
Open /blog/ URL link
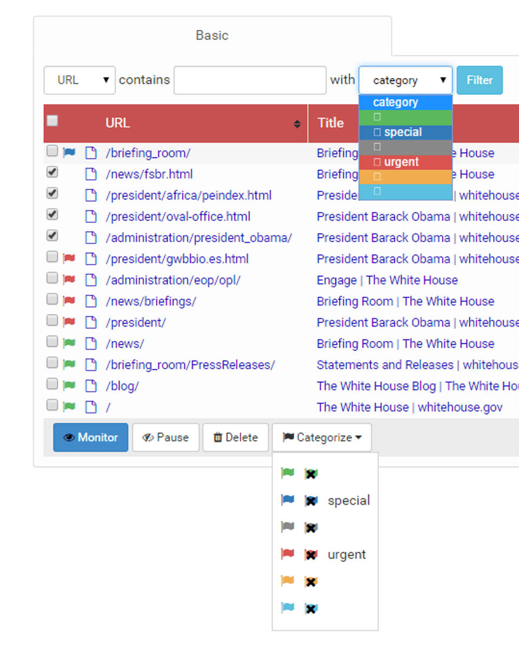click(x=123, y=386)
